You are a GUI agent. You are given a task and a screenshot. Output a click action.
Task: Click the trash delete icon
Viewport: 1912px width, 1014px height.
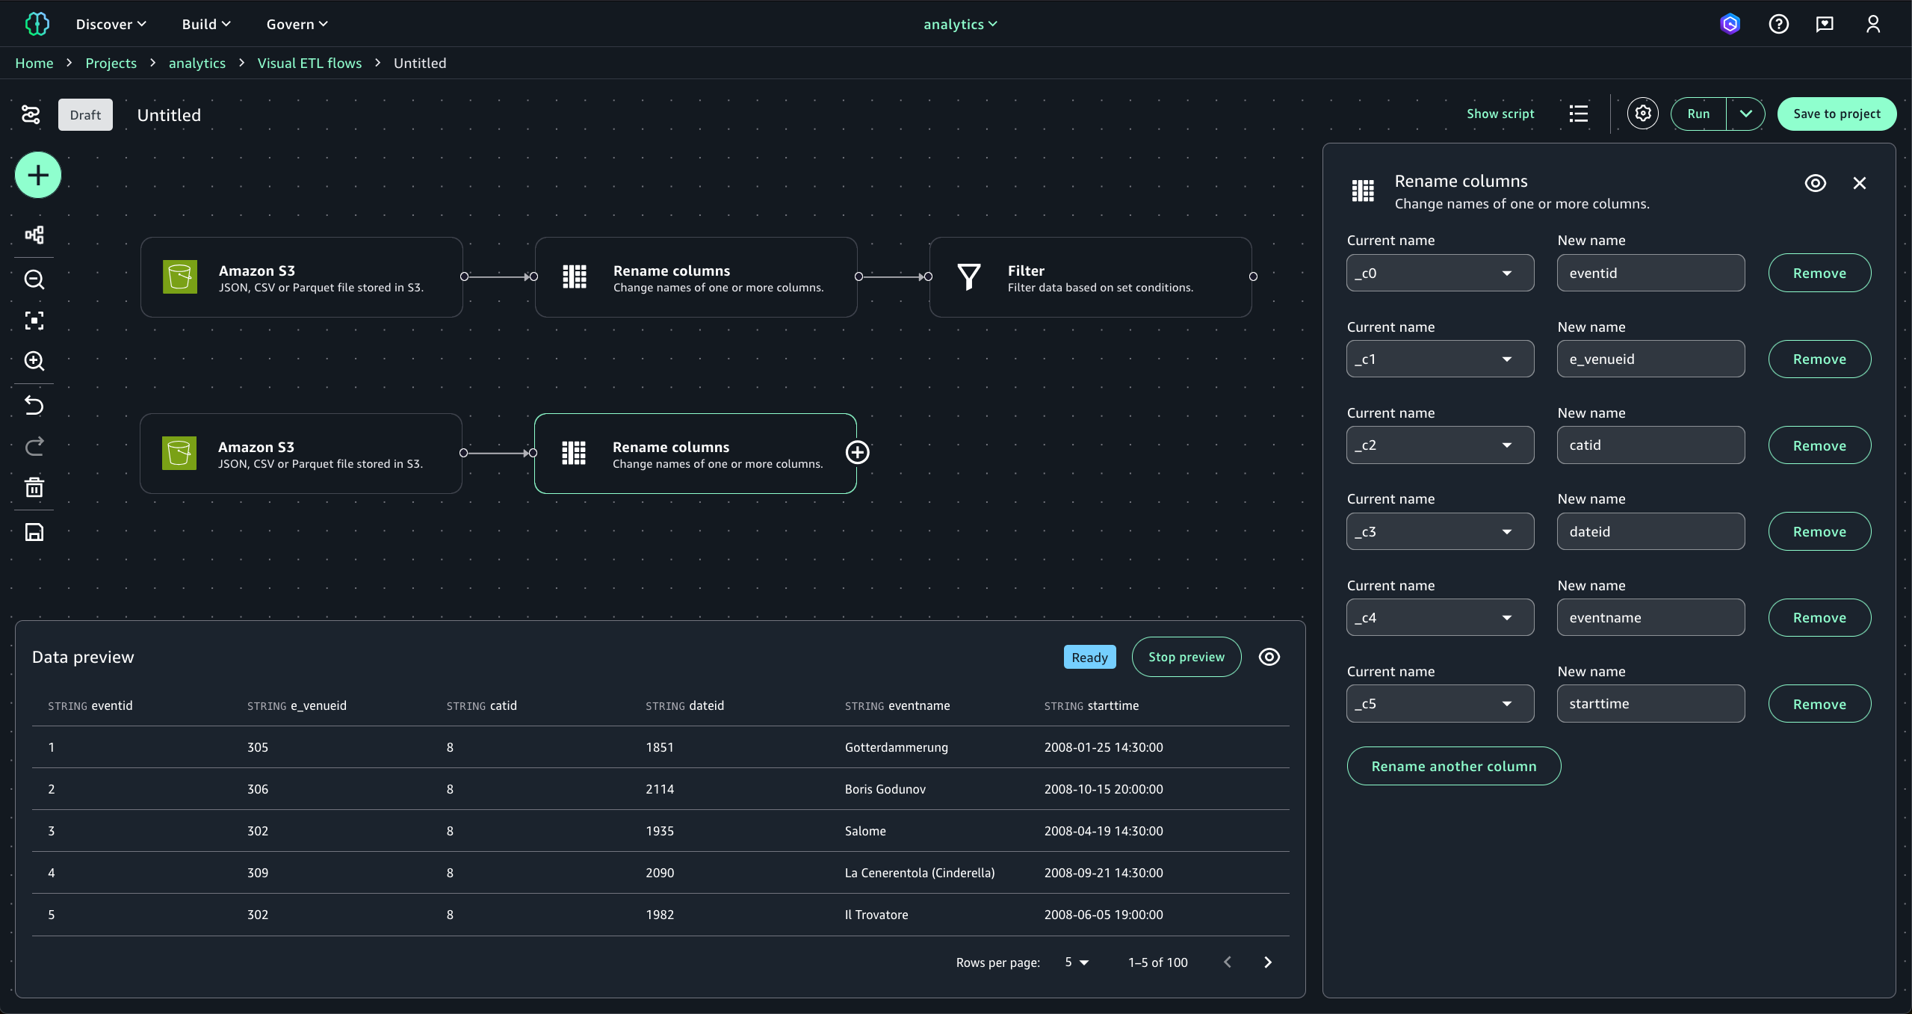point(34,487)
